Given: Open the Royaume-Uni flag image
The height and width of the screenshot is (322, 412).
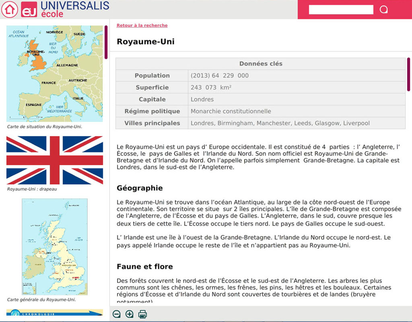Looking at the screenshot, I should [55, 160].
